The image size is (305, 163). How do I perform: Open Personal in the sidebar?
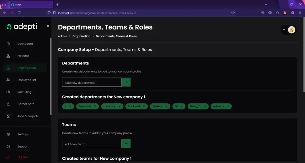pyautogui.click(x=23, y=56)
